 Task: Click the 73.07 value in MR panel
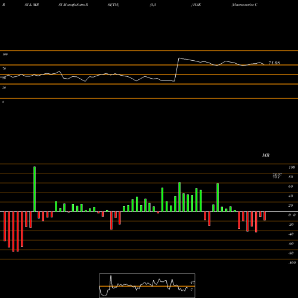277,174
